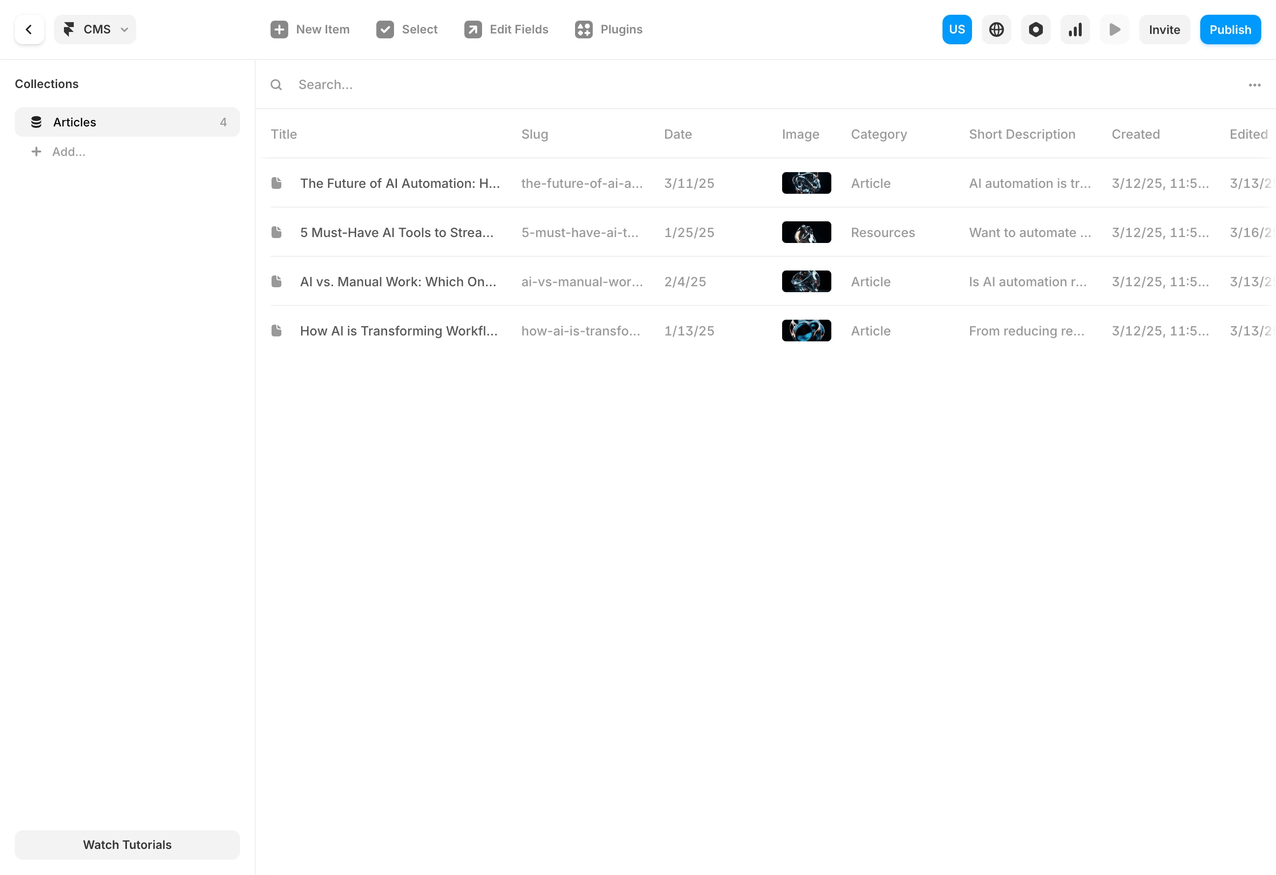Open localization settings via the globe icon

coord(996,29)
